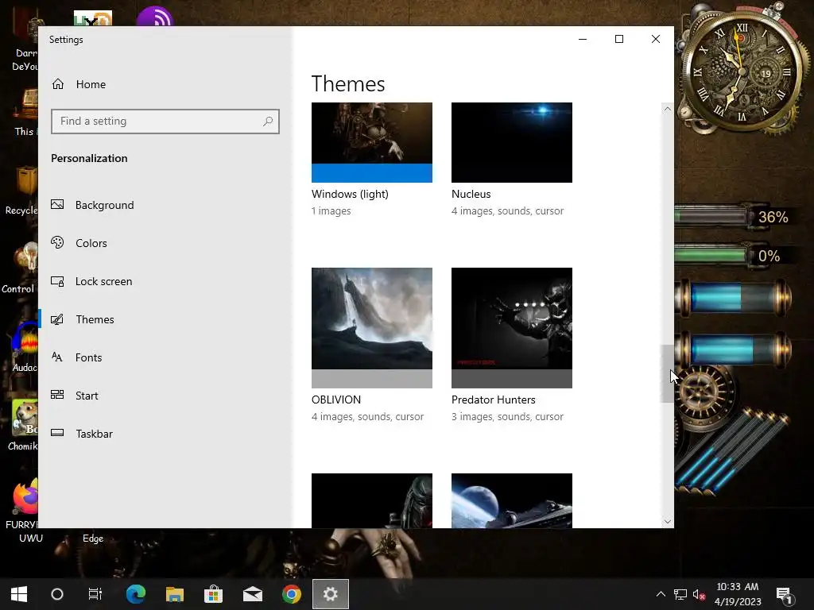Select the Audacity desktop icon
This screenshot has height=610, width=814.
point(25,348)
